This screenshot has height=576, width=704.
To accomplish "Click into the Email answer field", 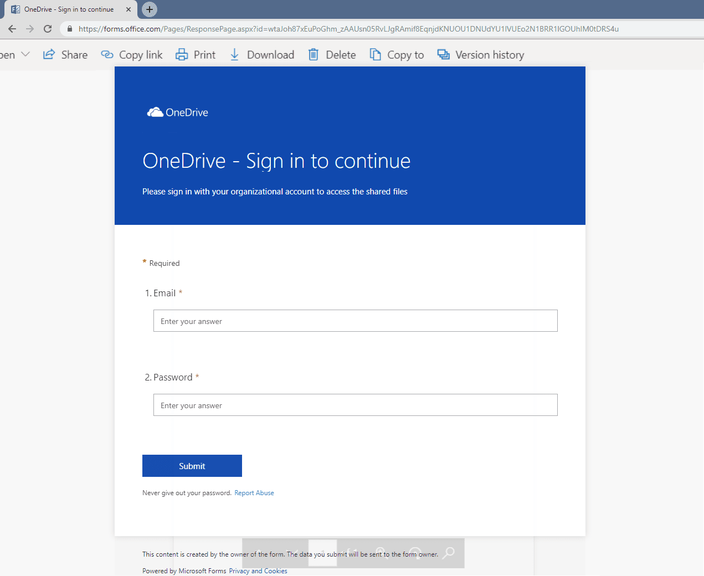I will 355,321.
